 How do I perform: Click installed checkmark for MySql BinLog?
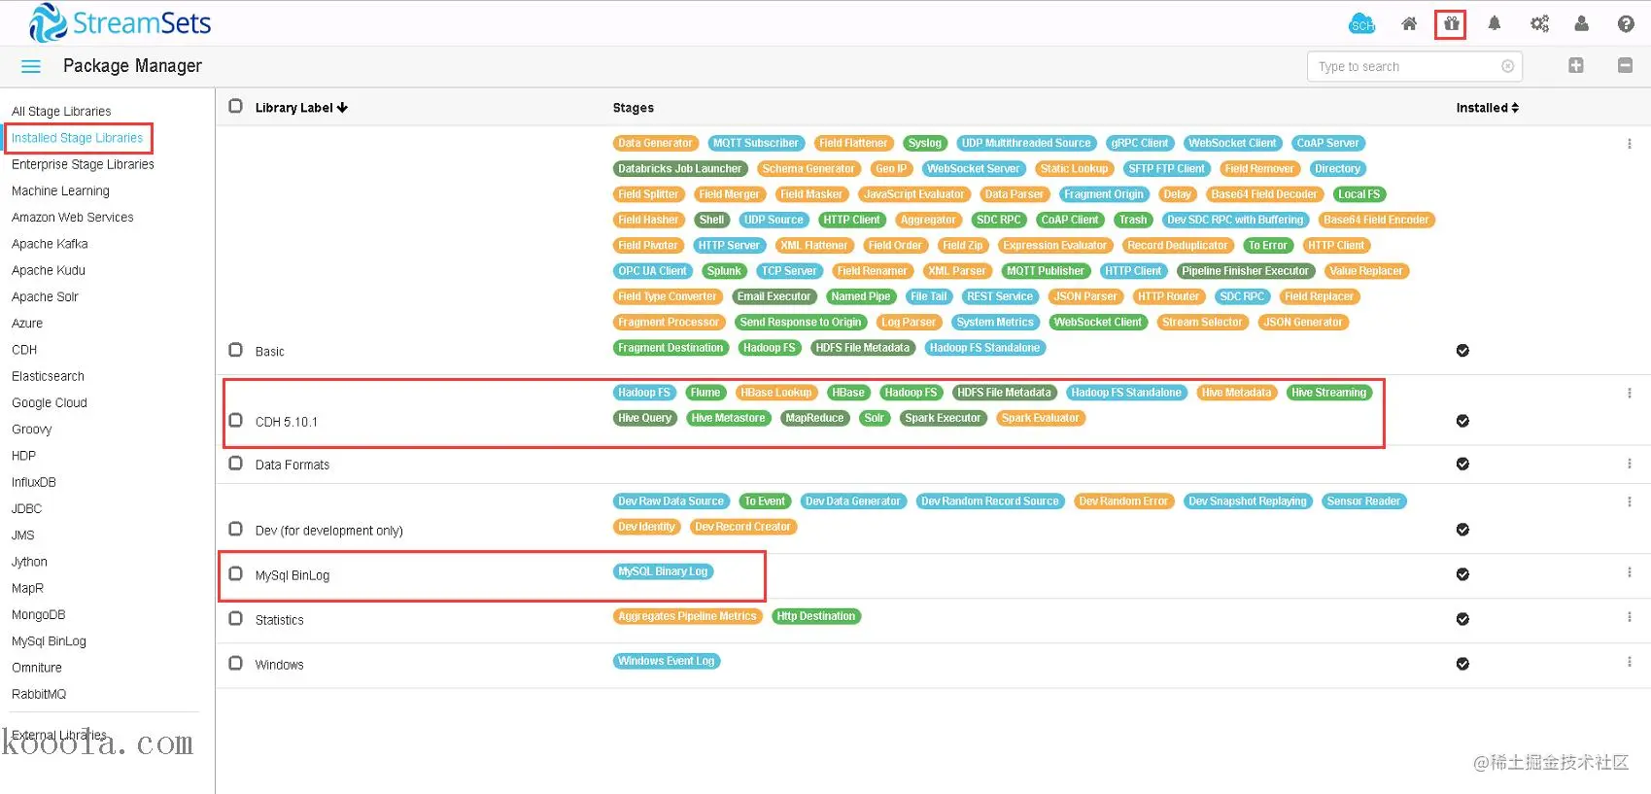coord(1462,574)
